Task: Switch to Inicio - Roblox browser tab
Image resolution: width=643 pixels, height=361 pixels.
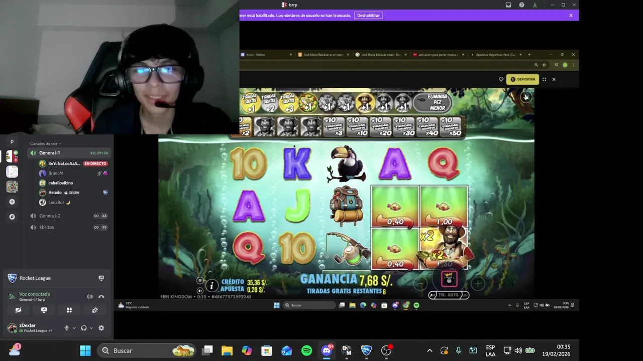Action: click(x=266, y=55)
